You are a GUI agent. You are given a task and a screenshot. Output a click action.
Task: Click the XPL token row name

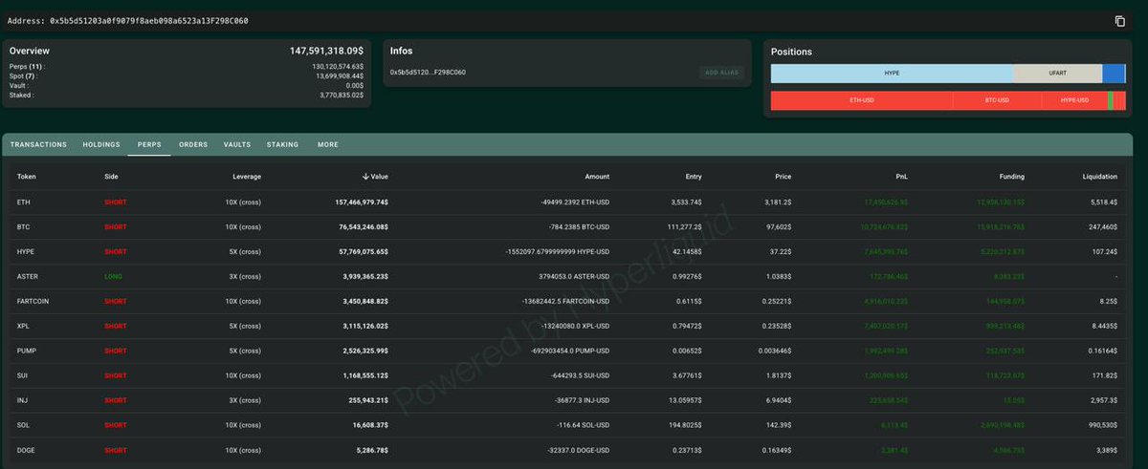click(24, 326)
